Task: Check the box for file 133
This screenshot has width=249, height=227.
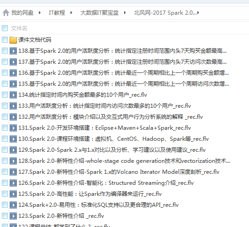Action: click(x=5, y=106)
